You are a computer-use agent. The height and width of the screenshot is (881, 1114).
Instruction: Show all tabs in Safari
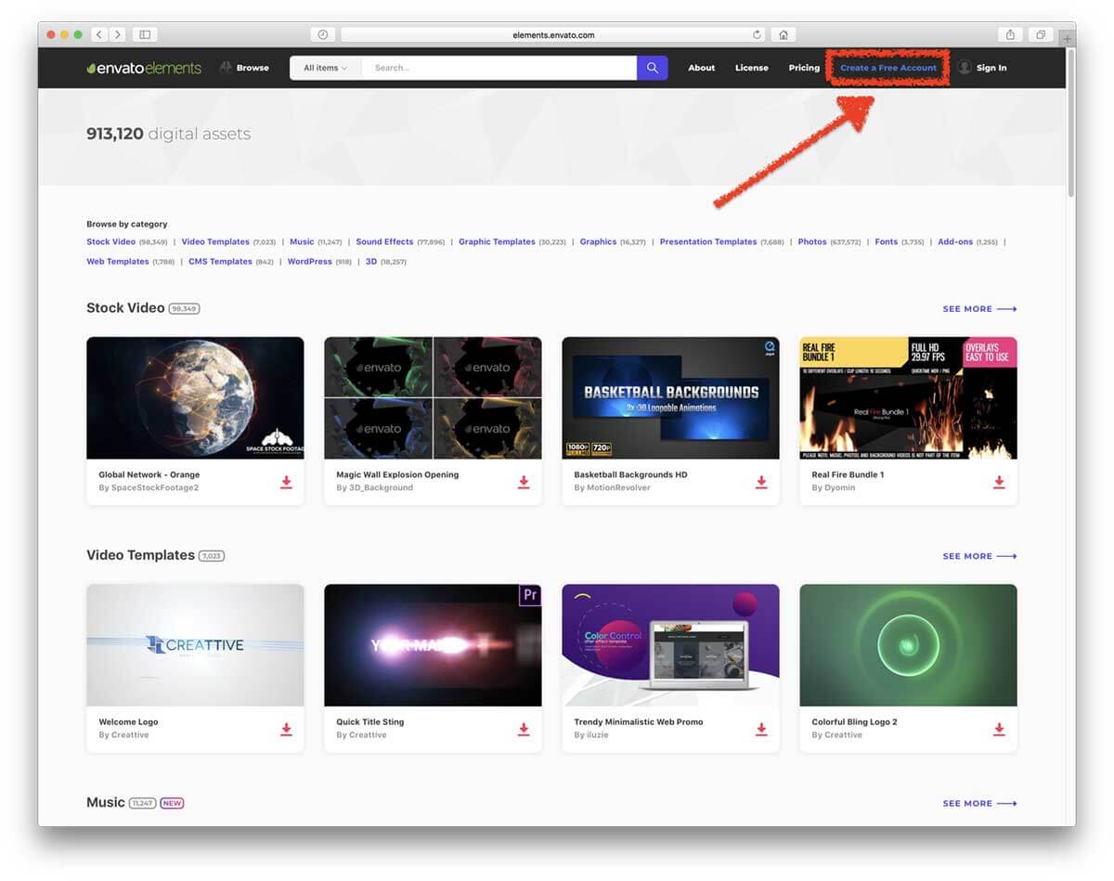click(1041, 34)
